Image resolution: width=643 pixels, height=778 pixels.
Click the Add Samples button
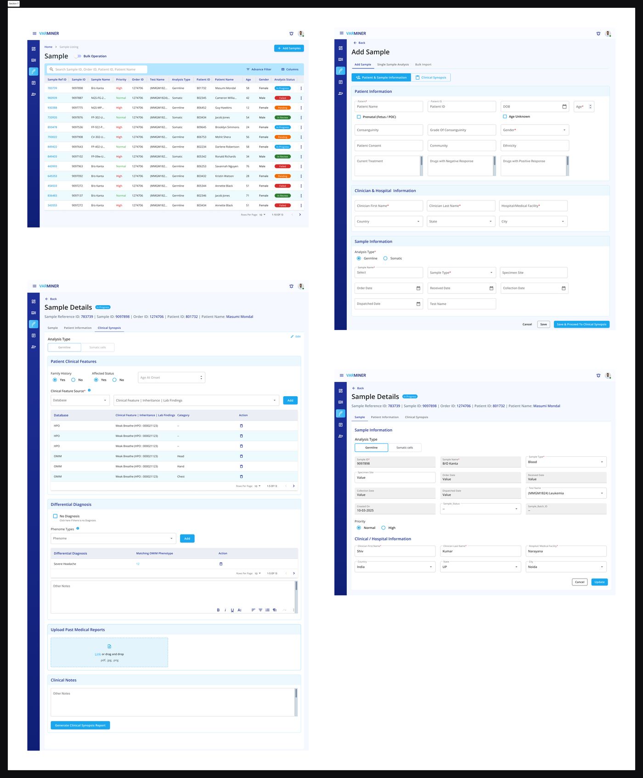click(x=289, y=48)
